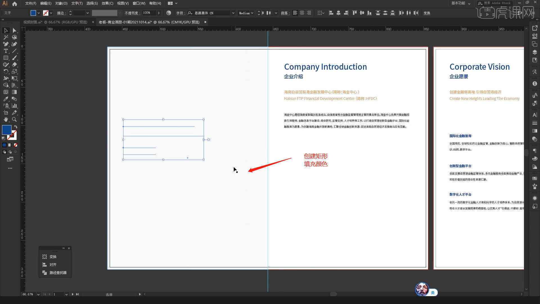This screenshot has width=540, height=304.
Task: Select the Type tool in toolbar
Action: [x=5, y=51]
